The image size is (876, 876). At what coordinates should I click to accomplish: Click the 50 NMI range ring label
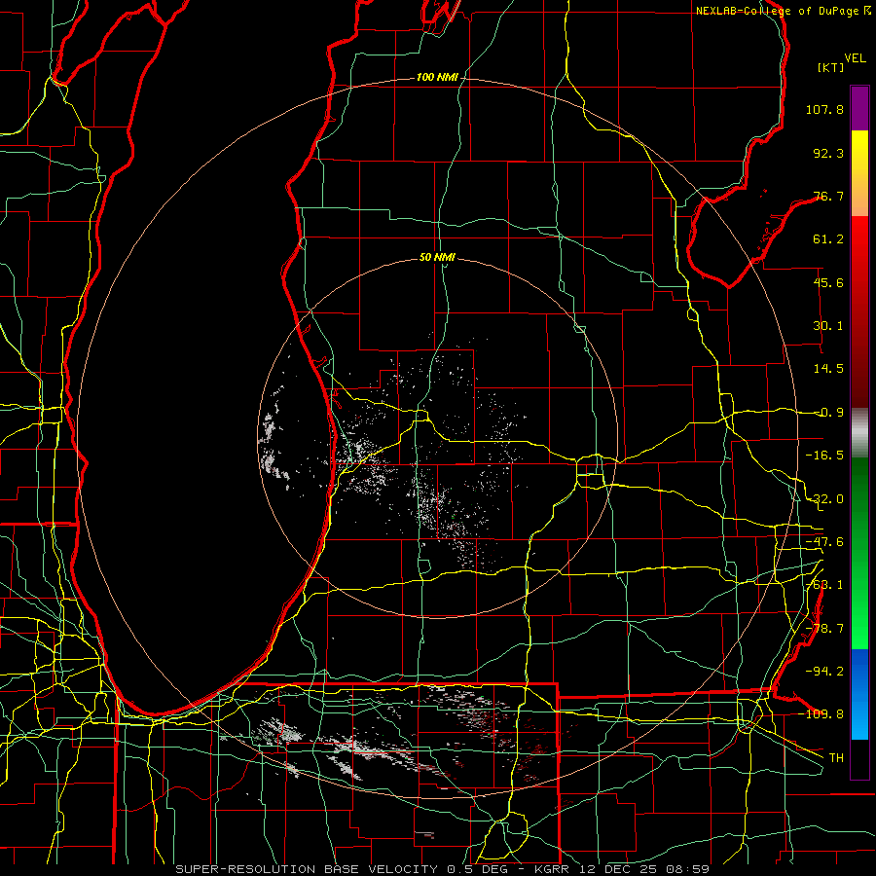pyautogui.click(x=437, y=257)
